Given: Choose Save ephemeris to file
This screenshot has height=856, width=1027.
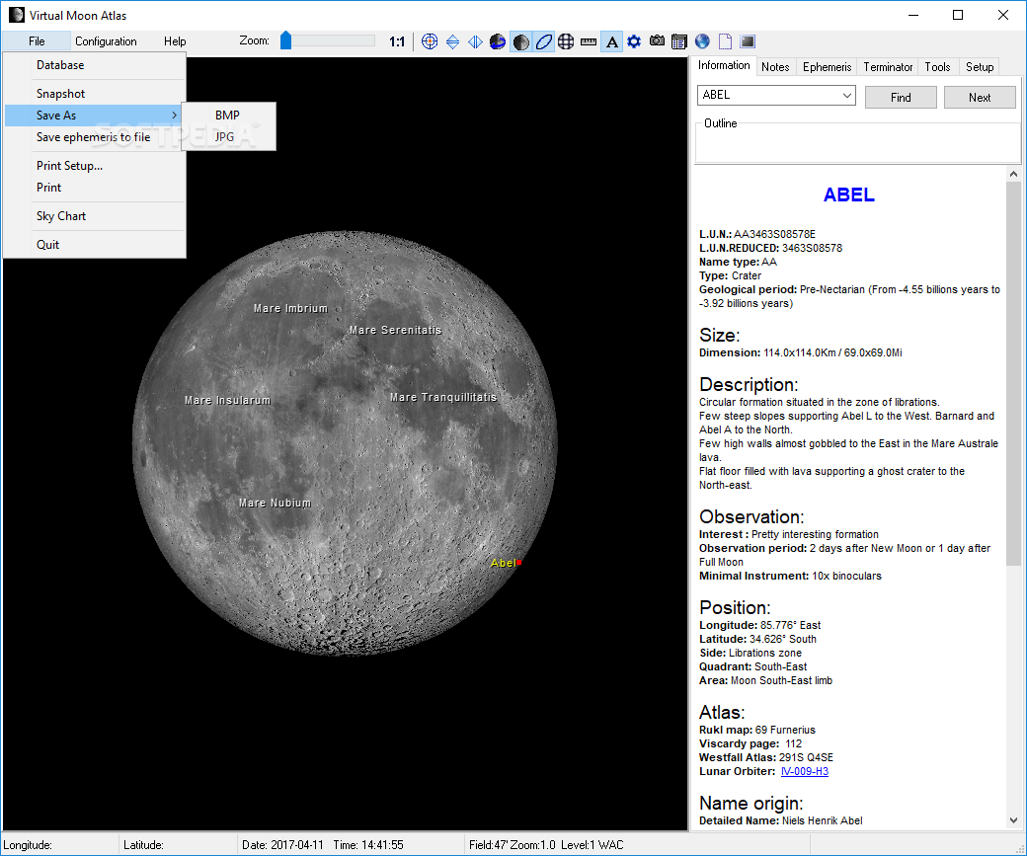Looking at the screenshot, I should pyautogui.click(x=95, y=137).
